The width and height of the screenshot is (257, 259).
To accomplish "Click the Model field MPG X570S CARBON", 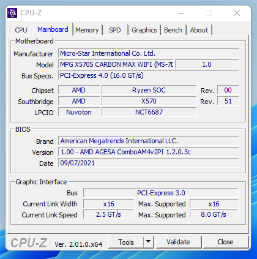I will point(116,64).
